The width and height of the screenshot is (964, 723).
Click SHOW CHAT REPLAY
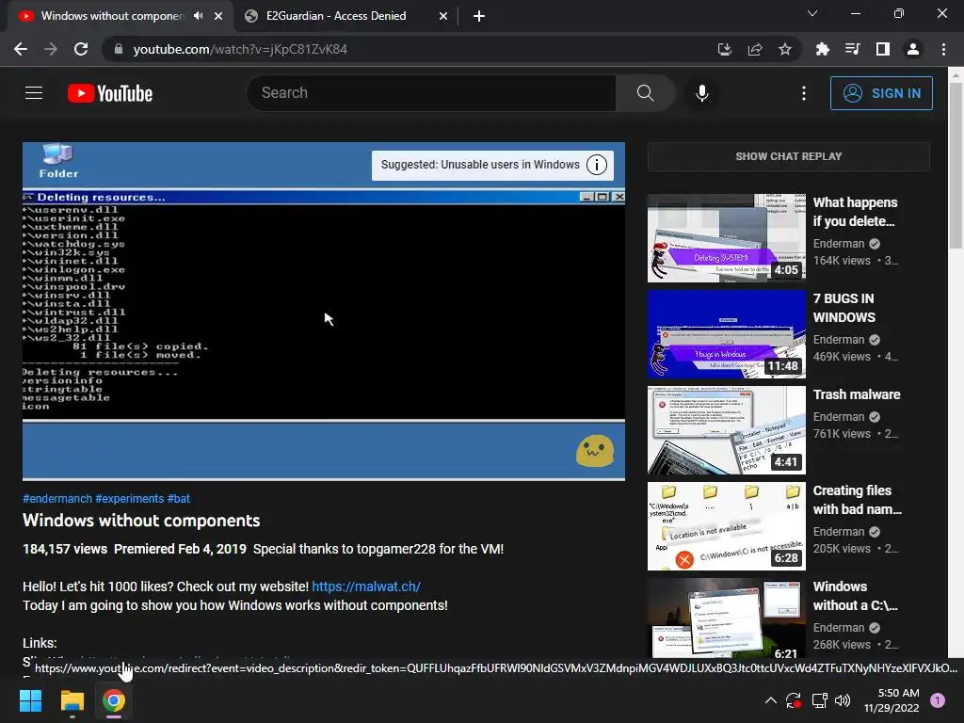click(x=788, y=156)
